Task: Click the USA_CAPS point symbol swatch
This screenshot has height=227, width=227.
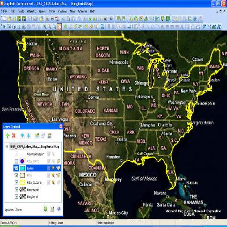Action: 23,161
